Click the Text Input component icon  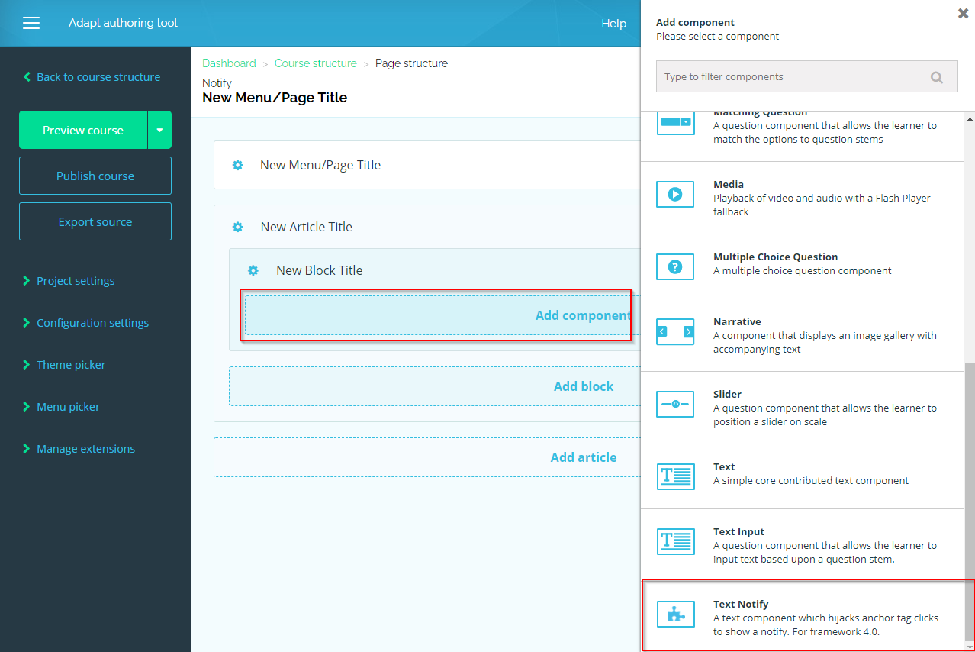coord(675,541)
